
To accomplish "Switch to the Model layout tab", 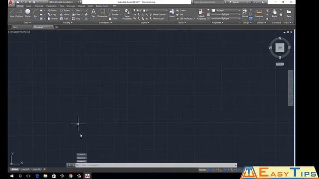I will tap(14, 169).
